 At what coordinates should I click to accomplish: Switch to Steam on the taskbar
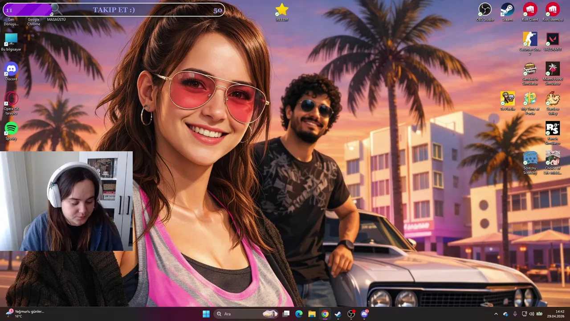338,314
